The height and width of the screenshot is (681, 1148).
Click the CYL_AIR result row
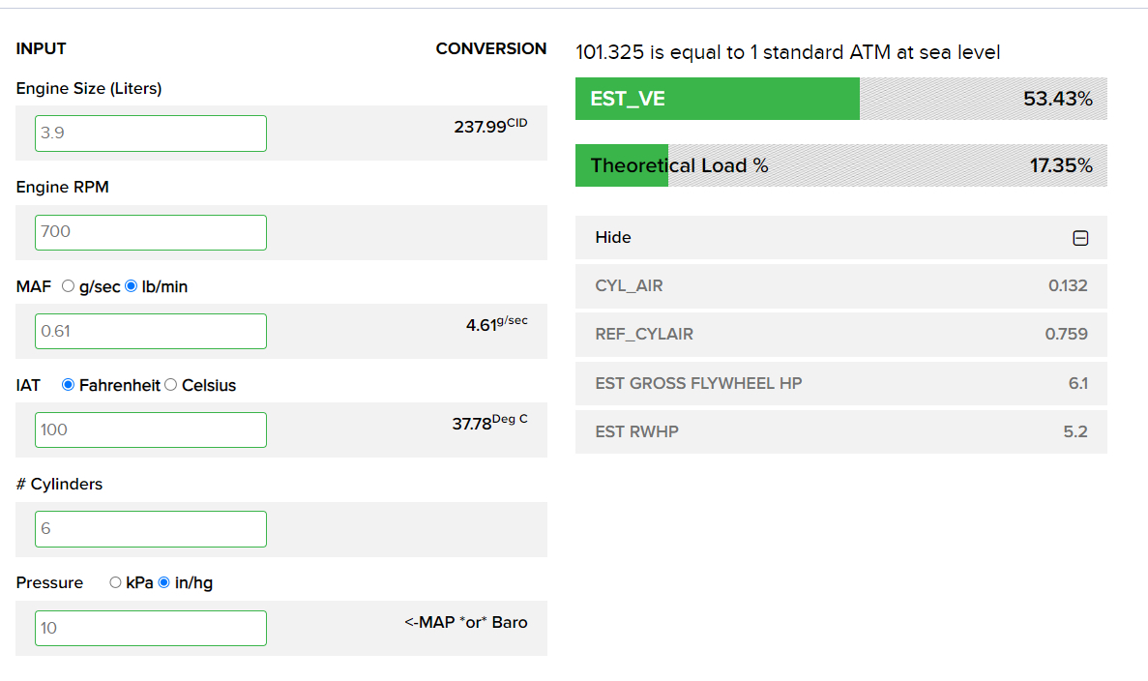[x=840, y=286]
